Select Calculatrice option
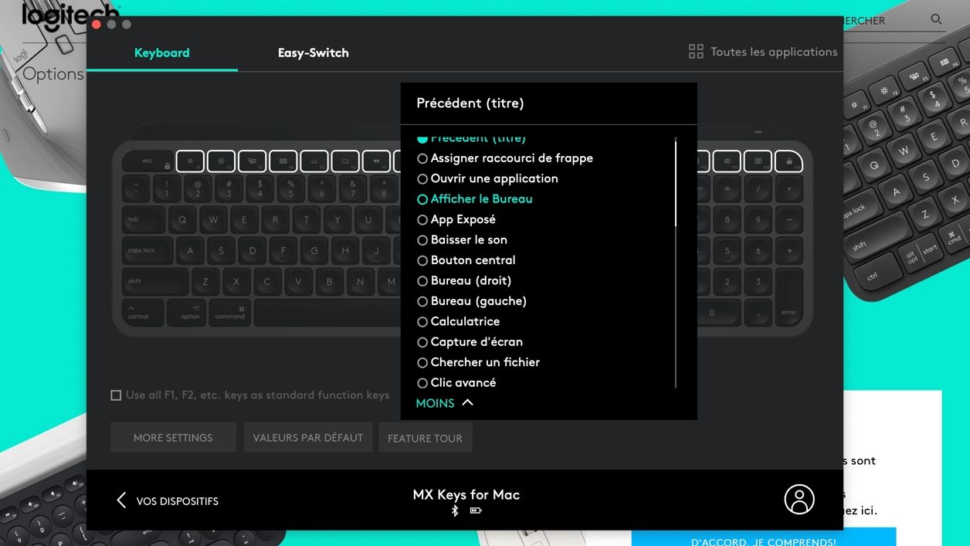The image size is (970, 546). coord(459,321)
